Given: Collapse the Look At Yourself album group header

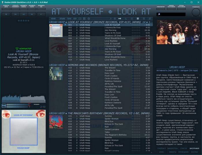Looking at the screenshot, I should point(101,22).
